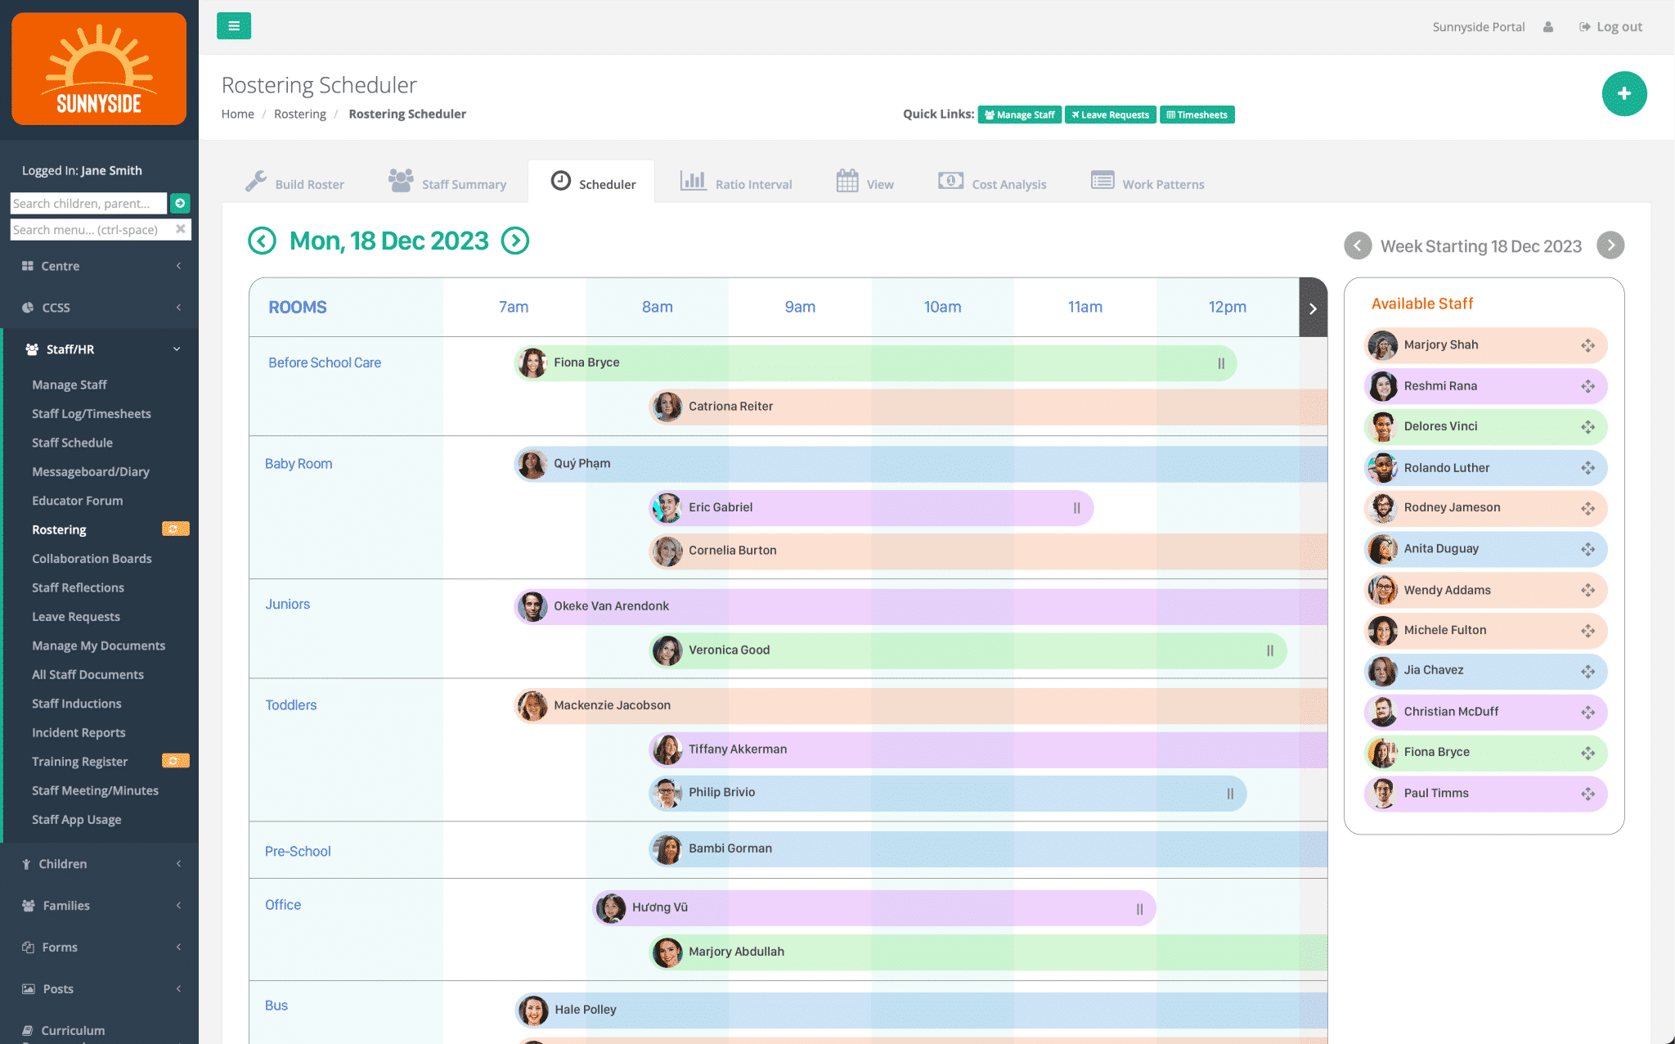This screenshot has width=1675, height=1044.
Task: Click the Log out icon
Action: click(1584, 26)
